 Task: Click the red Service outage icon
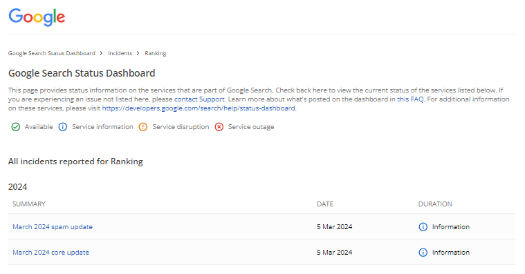pos(219,127)
